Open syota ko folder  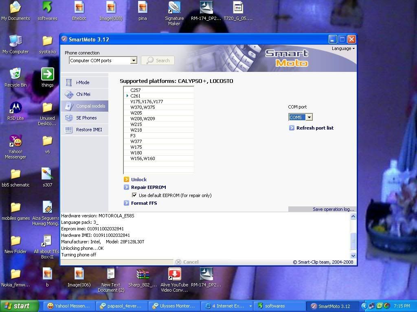pos(47,44)
